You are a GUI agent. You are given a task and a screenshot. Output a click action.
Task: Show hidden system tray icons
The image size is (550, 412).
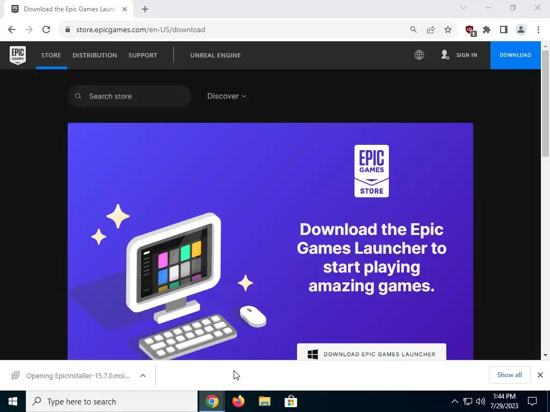pyautogui.click(x=454, y=401)
